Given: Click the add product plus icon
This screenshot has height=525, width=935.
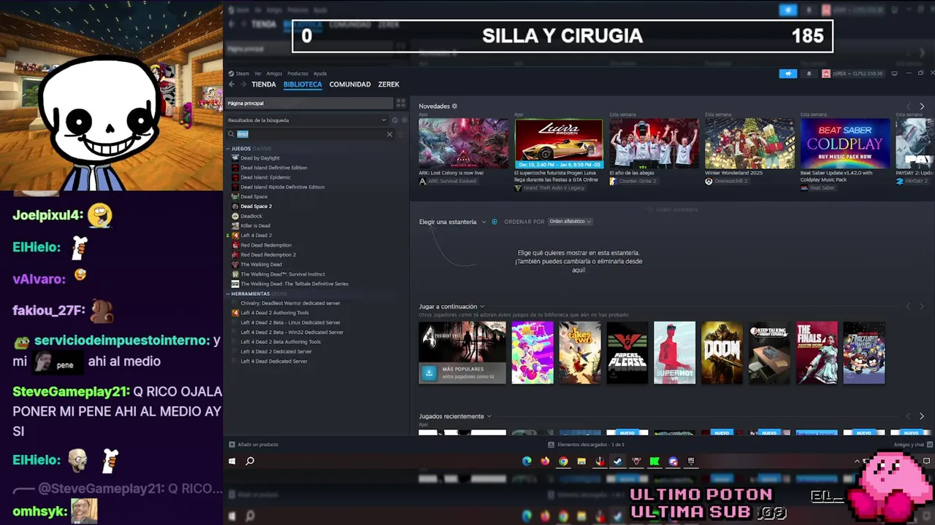Looking at the screenshot, I should coord(232,445).
